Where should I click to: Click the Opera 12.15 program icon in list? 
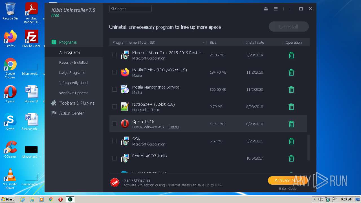click(125, 124)
